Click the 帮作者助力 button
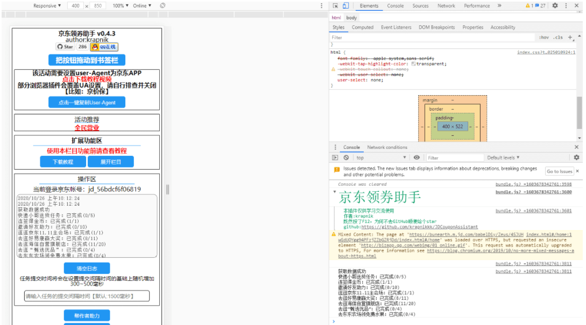 (87, 316)
